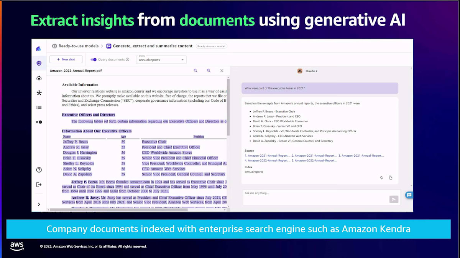Image resolution: width=460 pixels, height=258 pixels.
Task: Click Generate, extract and summarize content title
Action: point(153,46)
